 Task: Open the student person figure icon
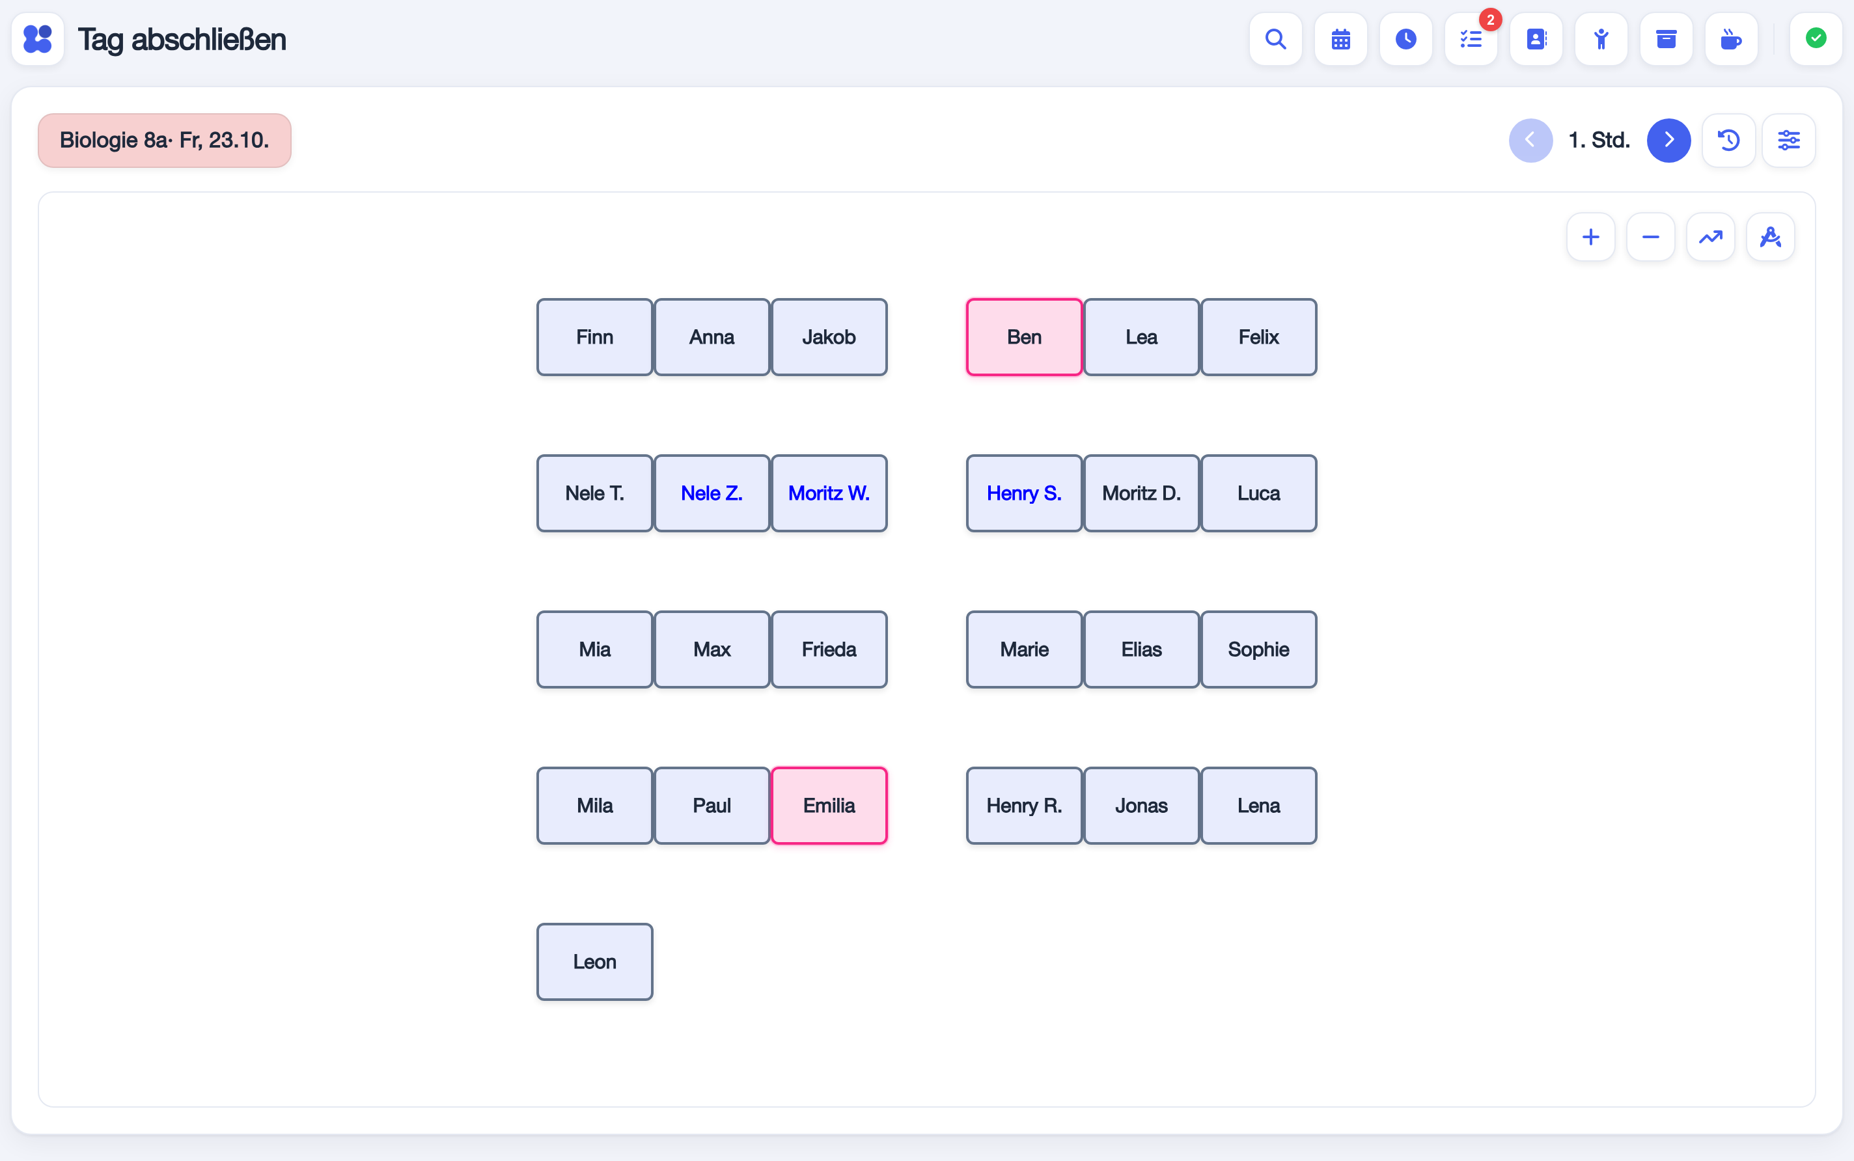click(1601, 38)
